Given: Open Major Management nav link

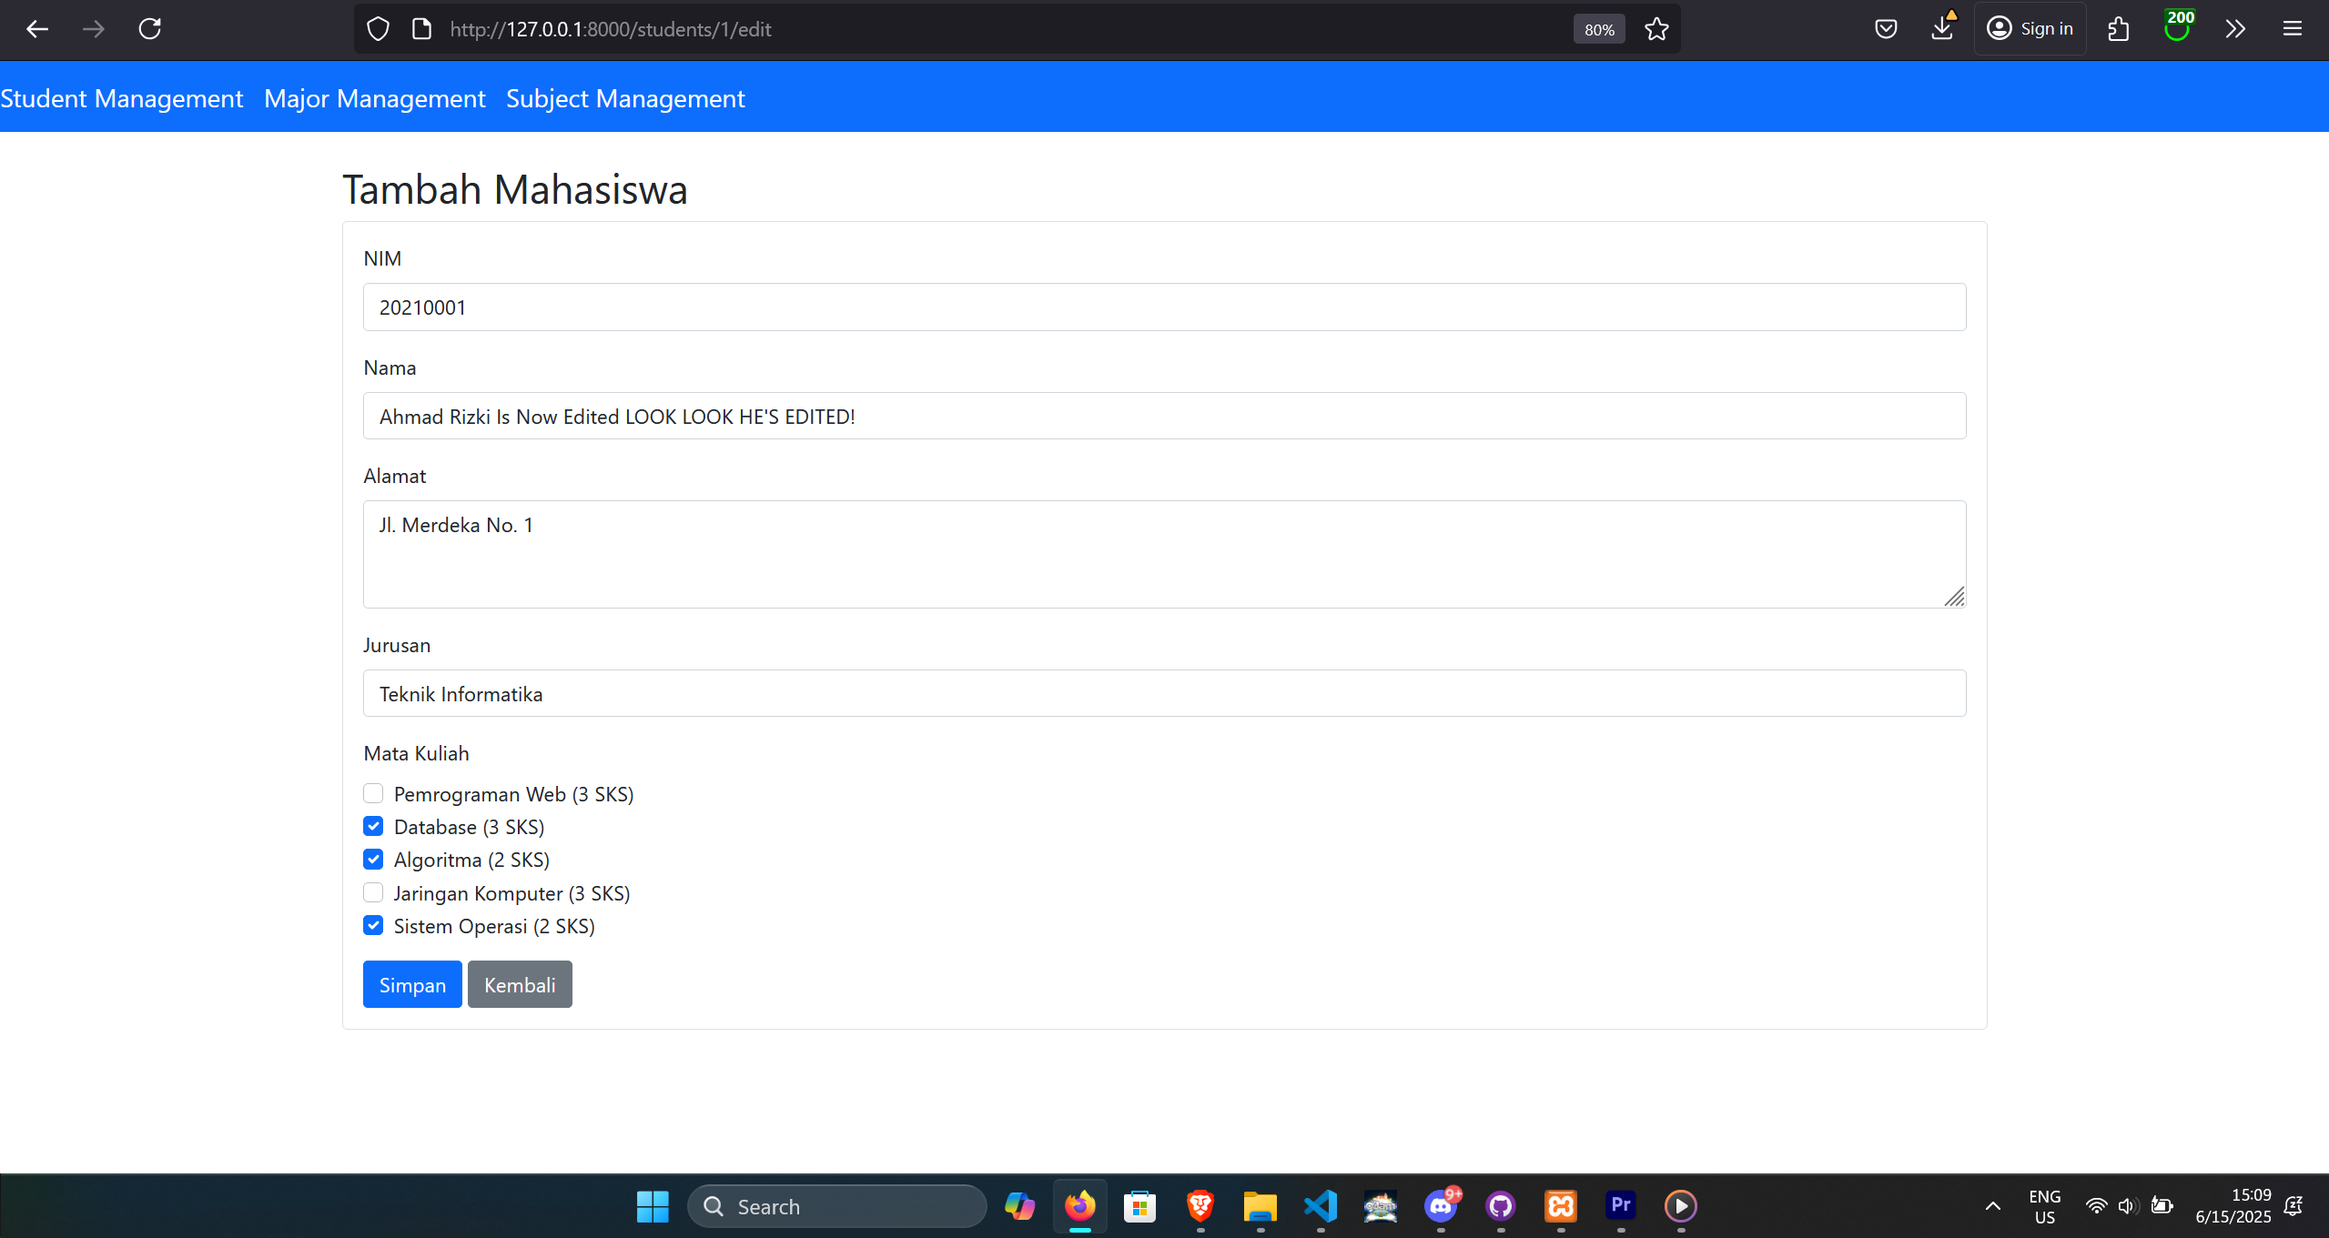Looking at the screenshot, I should (x=374, y=98).
